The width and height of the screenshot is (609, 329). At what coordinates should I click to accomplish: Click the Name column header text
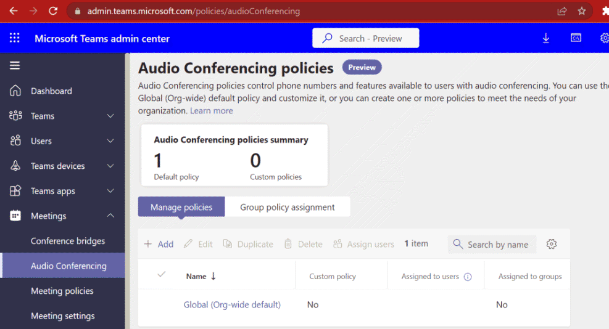click(x=196, y=276)
